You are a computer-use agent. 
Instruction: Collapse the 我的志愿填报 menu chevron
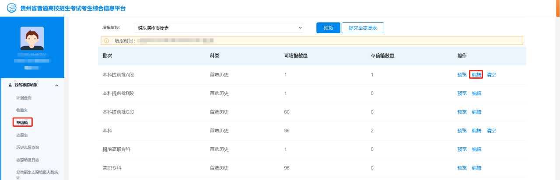(56, 85)
